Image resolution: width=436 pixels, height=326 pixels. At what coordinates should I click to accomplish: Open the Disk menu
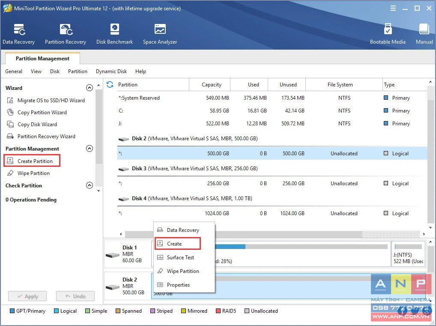pyautogui.click(x=55, y=71)
